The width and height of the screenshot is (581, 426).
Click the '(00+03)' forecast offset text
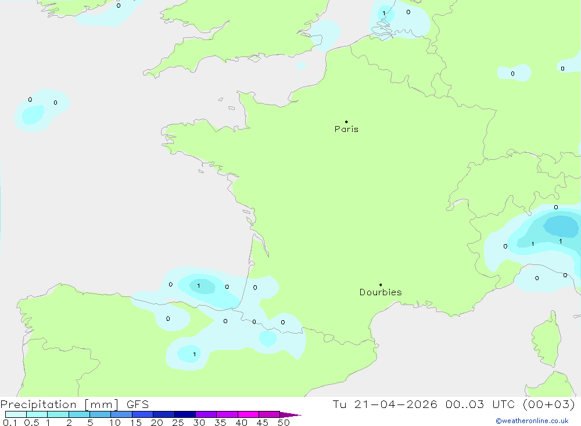pyautogui.click(x=549, y=404)
